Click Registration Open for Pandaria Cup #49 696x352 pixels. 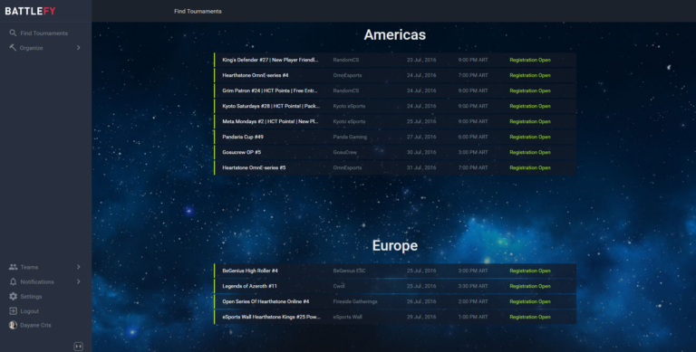click(x=530, y=137)
